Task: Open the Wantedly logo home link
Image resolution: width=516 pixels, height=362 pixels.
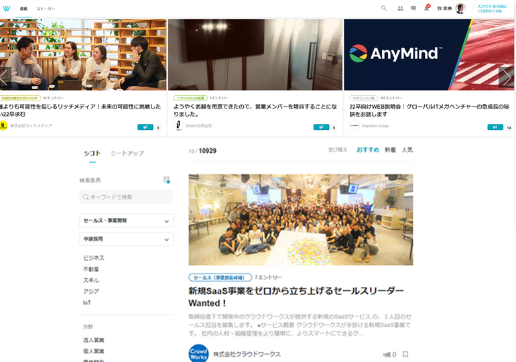Action: point(6,9)
